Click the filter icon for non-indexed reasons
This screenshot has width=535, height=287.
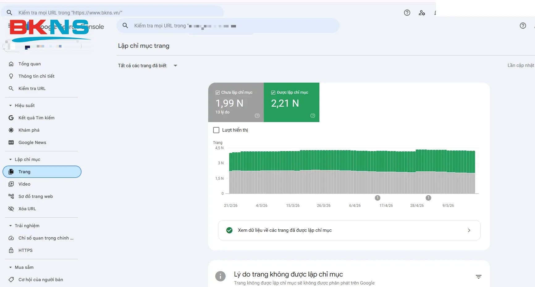click(478, 277)
